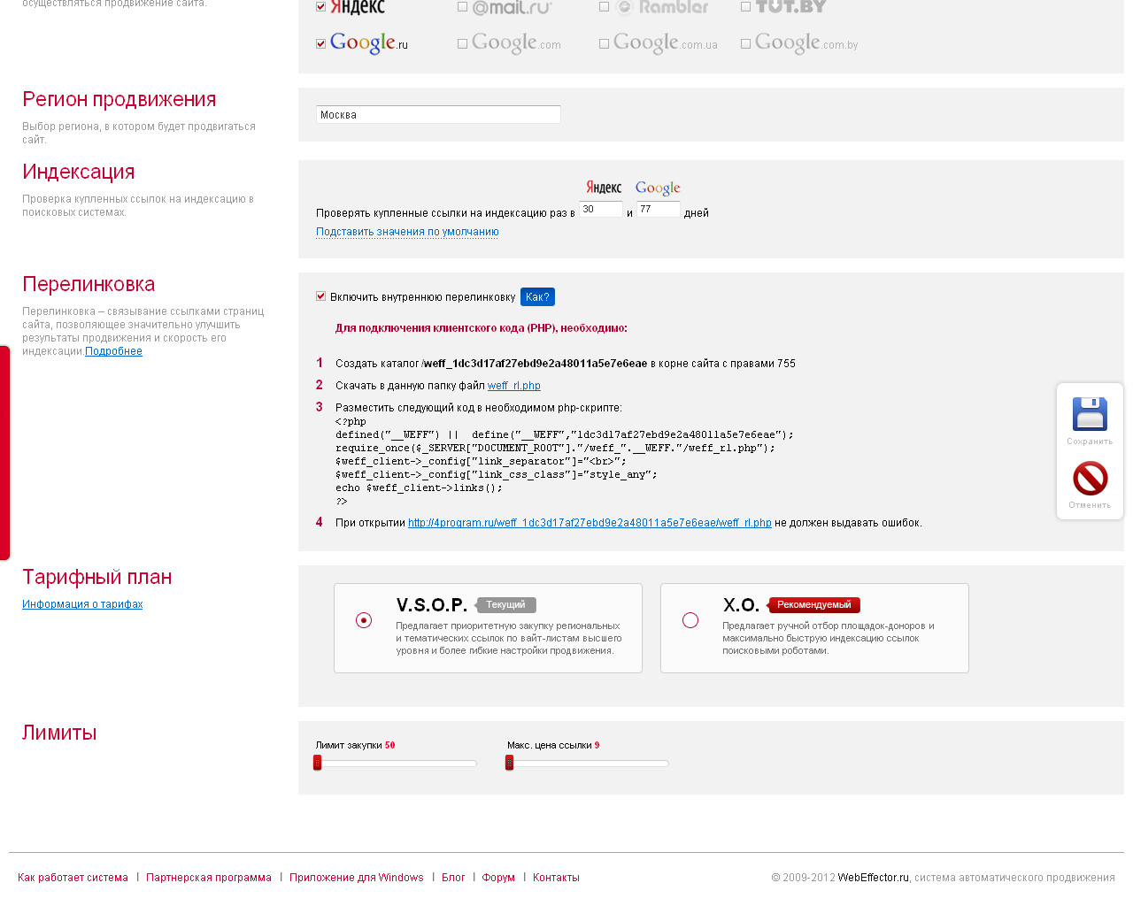Click the blue 'Как?' button
Image resolution: width=1133 pixels, height=906 pixels.
coord(537,297)
